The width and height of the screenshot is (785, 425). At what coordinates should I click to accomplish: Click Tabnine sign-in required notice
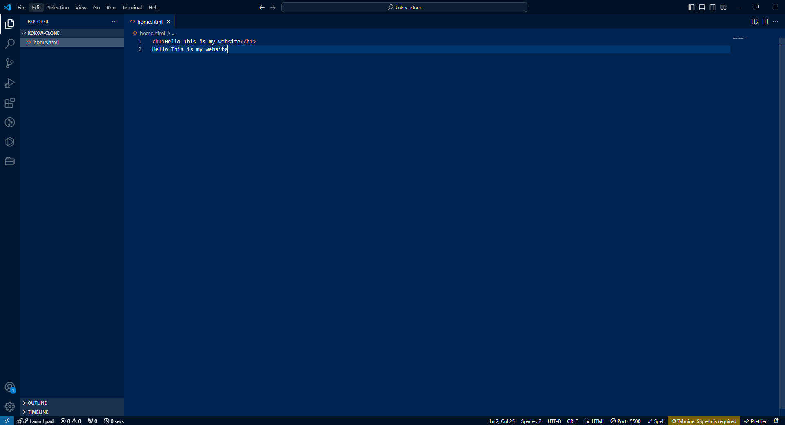tap(704, 421)
